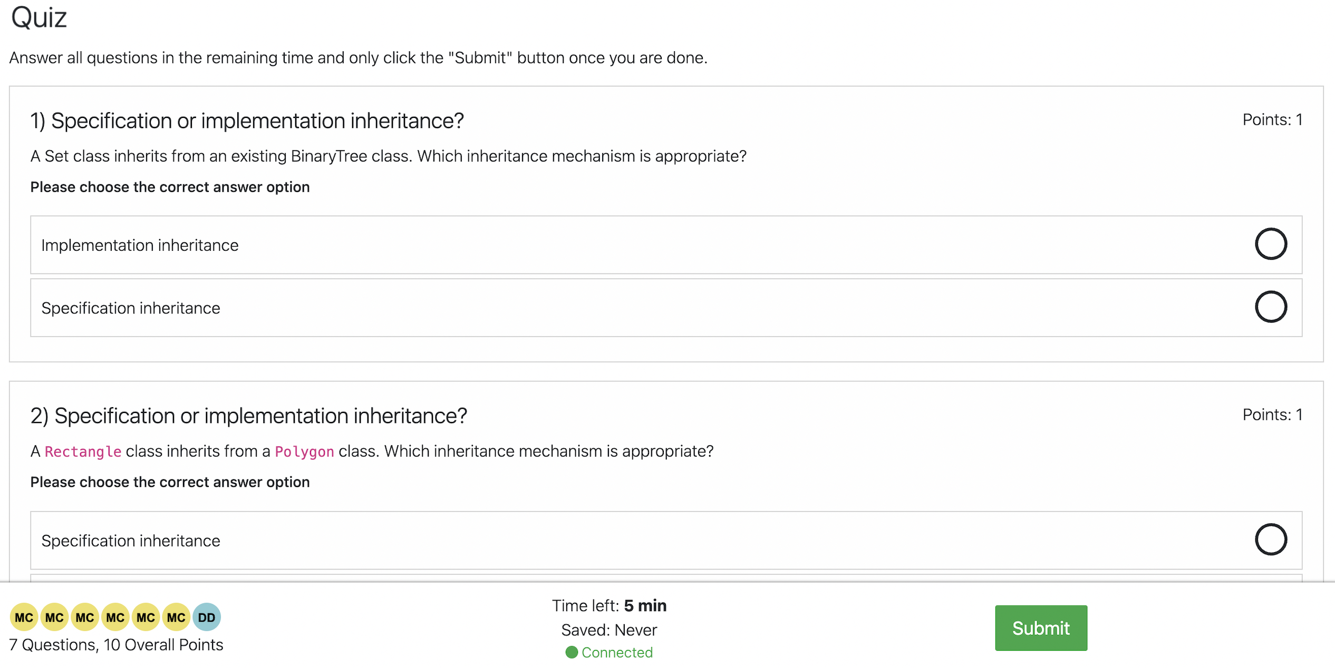
Task: Jump to fourth MC question badge
Action: [x=115, y=617]
